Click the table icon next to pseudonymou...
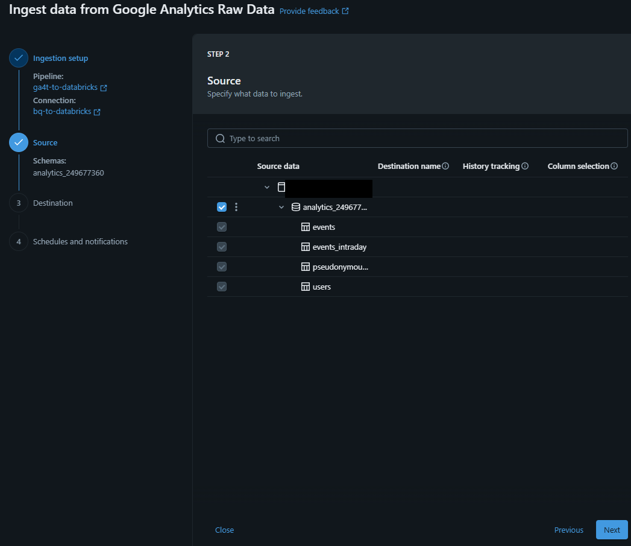Image resolution: width=631 pixels, height=546 pixels. click(306, 267)
